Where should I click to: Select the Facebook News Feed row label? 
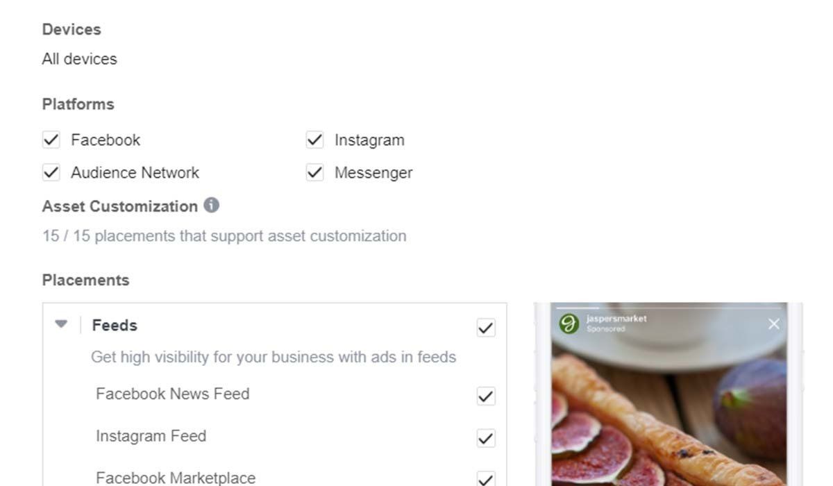(x=172, y=394)
